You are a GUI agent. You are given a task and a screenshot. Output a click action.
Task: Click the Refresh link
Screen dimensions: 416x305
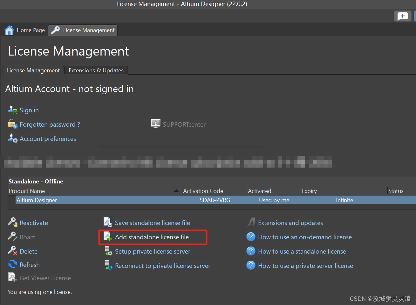pos(30,265)
